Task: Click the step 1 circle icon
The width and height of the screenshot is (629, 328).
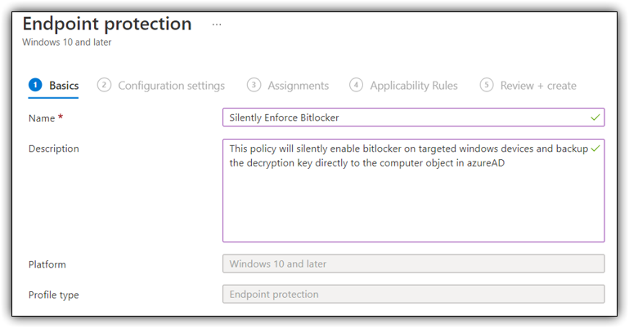Action: coord(35,85)
